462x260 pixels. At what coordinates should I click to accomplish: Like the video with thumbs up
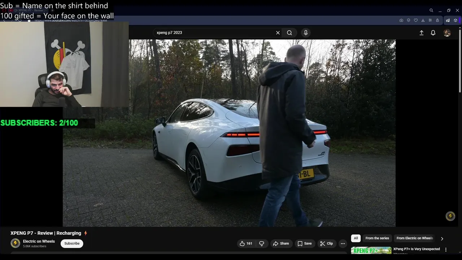coord(246,243)
